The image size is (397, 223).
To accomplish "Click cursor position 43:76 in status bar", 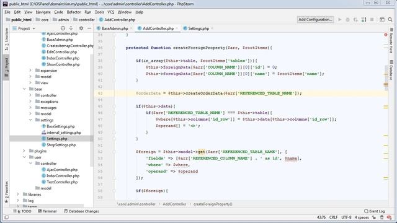I will pos(321,217).
